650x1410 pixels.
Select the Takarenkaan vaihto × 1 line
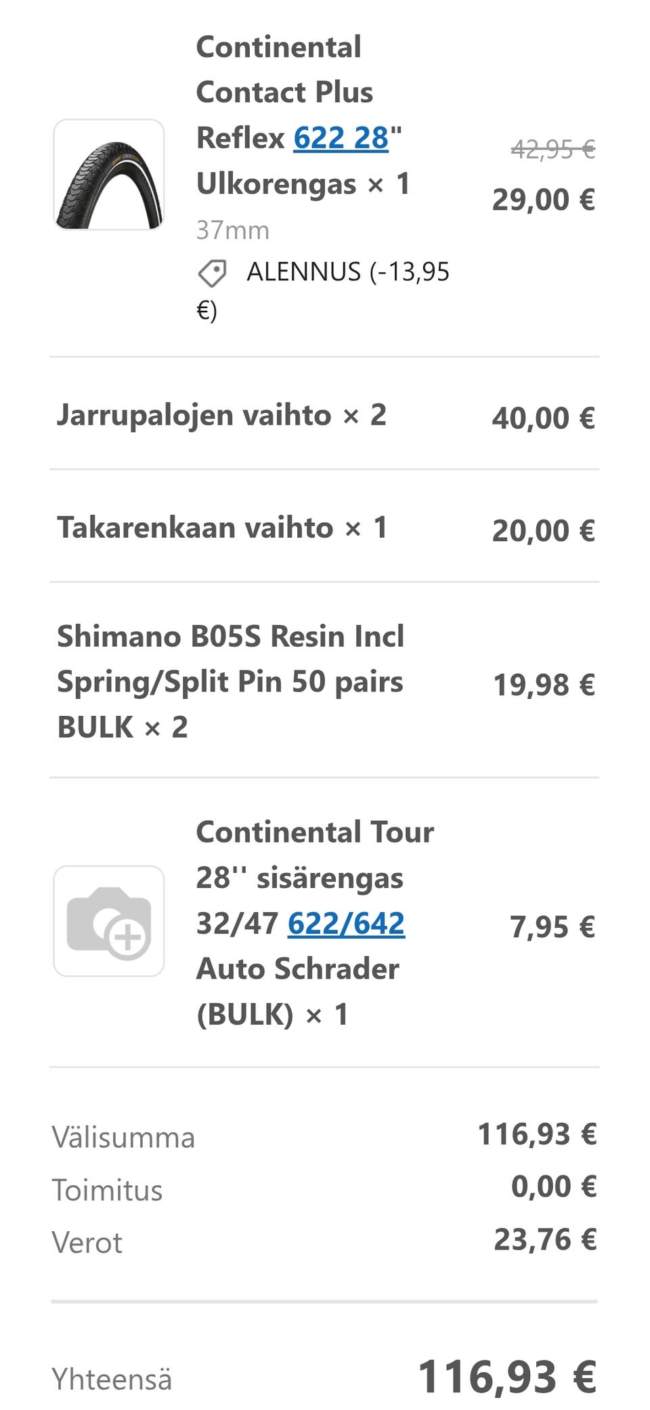pos(222,528)
